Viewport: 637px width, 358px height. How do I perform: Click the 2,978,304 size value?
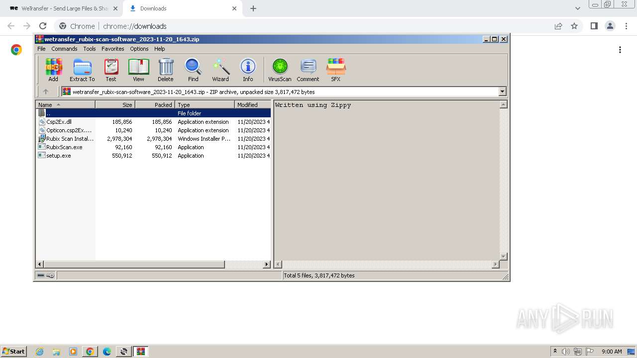tap(119, 139)
